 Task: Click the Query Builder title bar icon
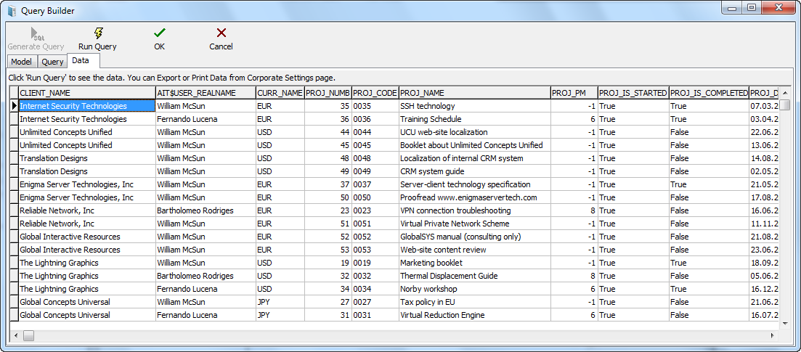(x=12, y=10)
